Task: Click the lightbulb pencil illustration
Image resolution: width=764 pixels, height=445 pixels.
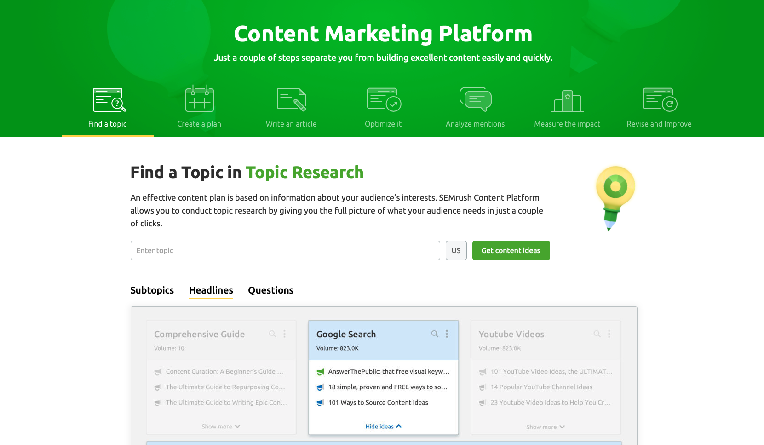Action: 615,198
